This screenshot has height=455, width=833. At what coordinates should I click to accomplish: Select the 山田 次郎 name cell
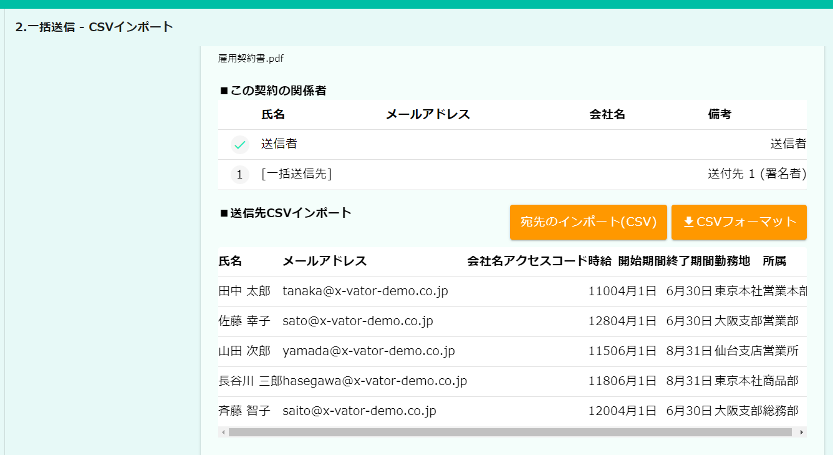point(244,351)
